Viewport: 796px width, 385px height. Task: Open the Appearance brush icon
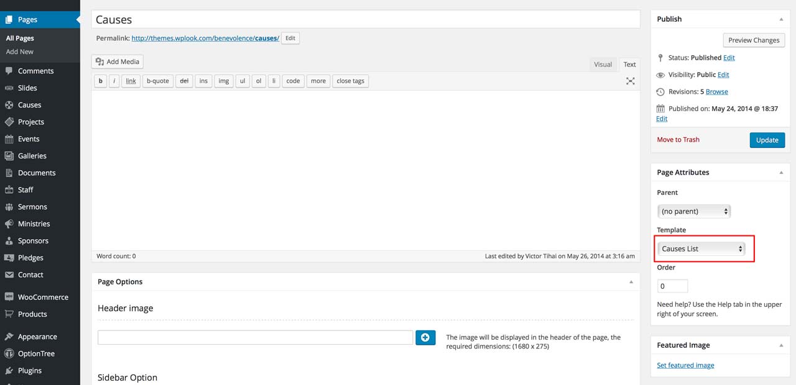9,337
